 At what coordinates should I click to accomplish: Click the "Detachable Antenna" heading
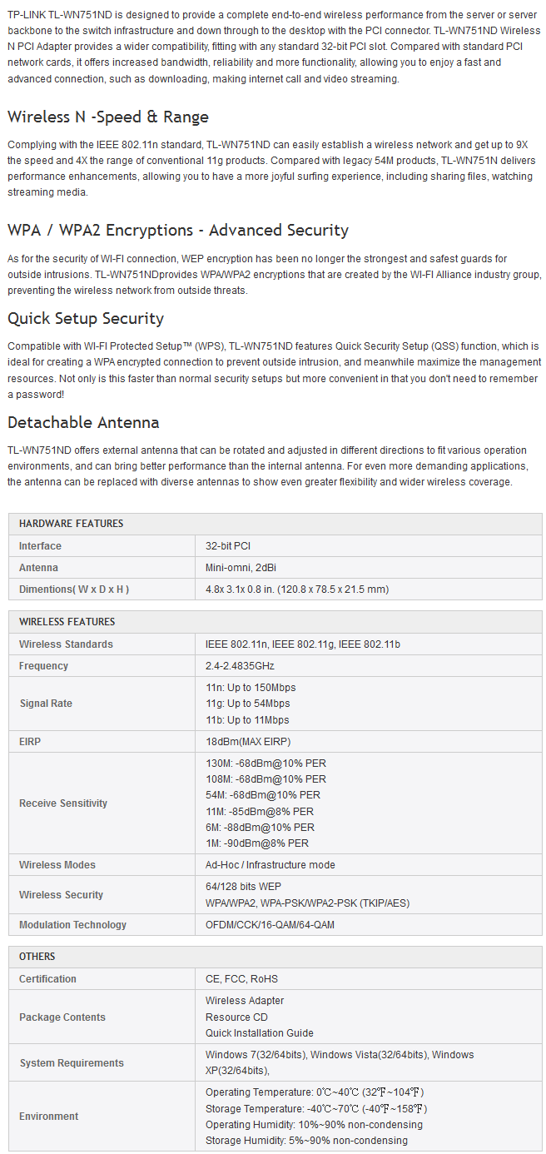point(83,422)
